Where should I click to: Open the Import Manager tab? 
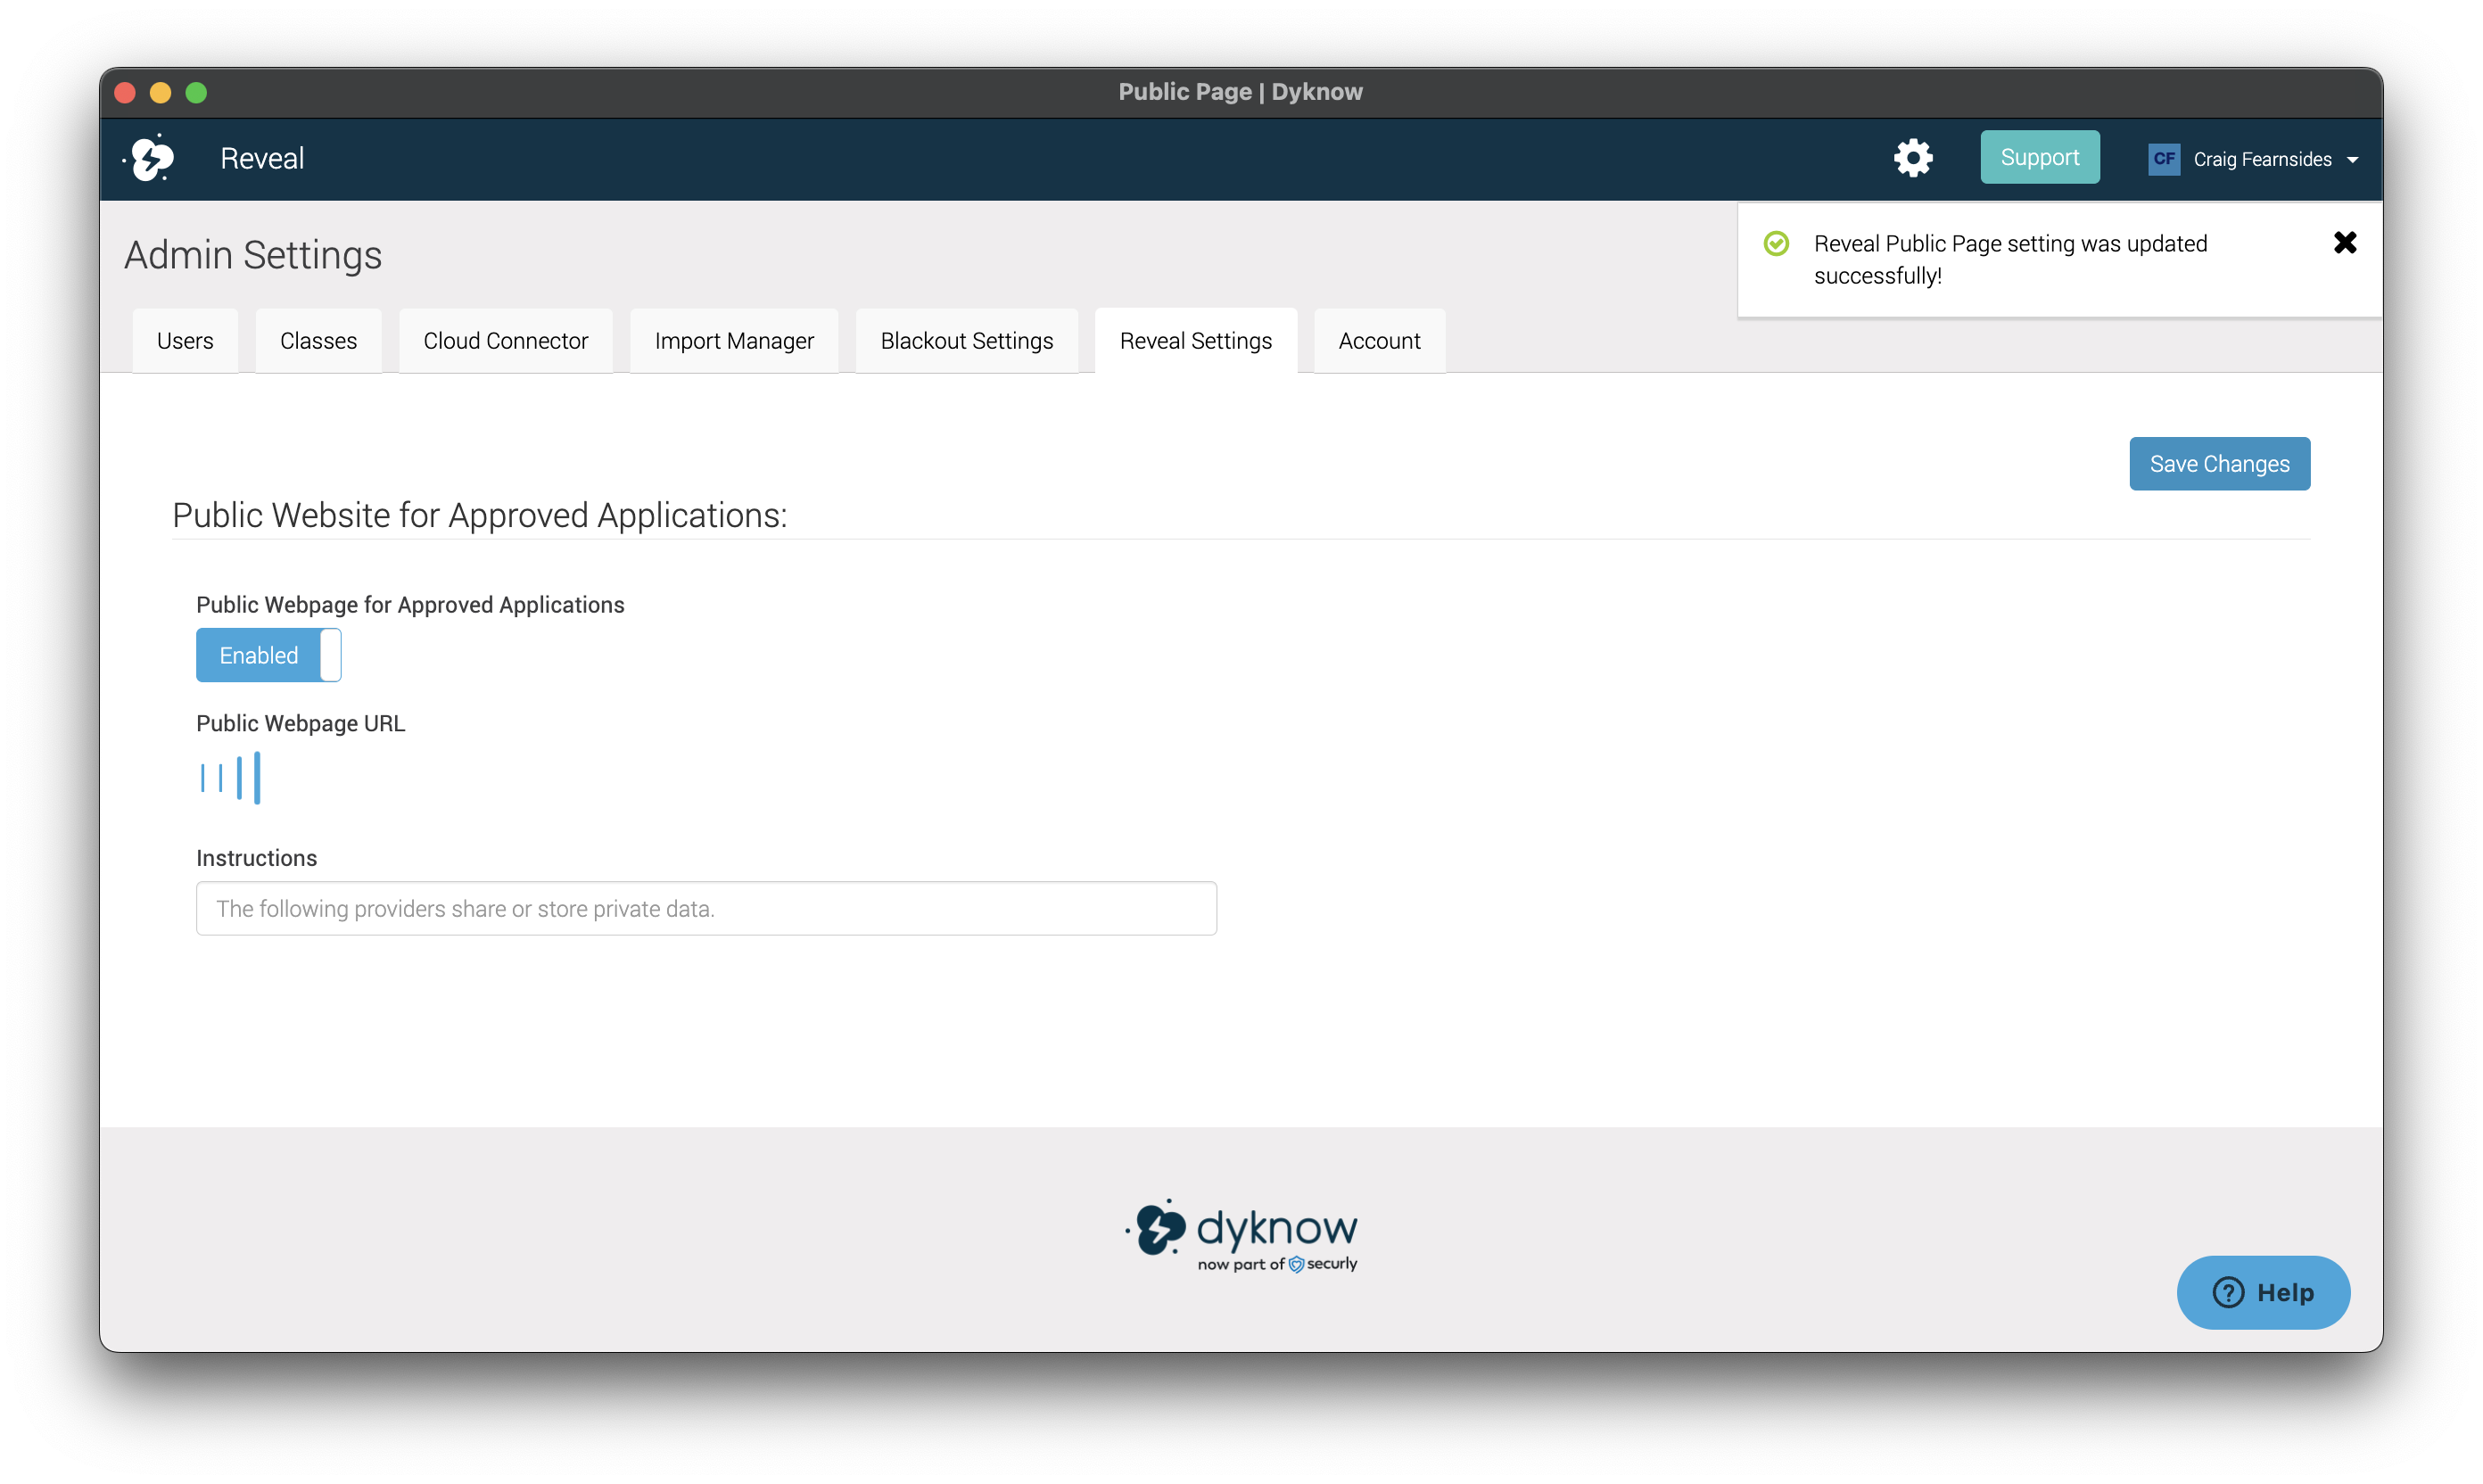point(734,341)
